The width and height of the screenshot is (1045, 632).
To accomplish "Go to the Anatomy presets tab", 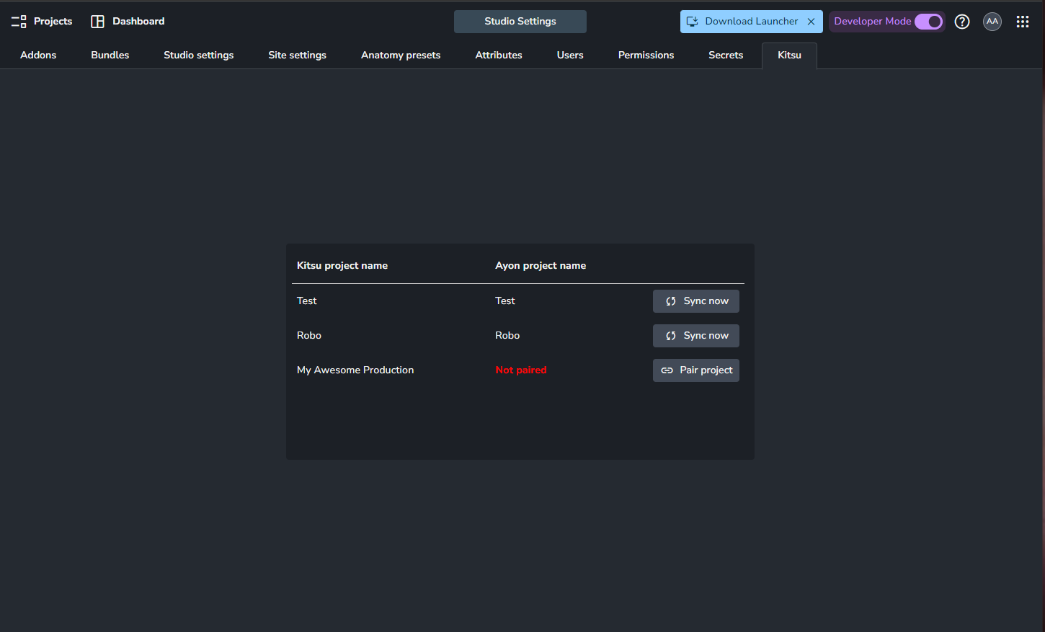I will click(401, 55).
